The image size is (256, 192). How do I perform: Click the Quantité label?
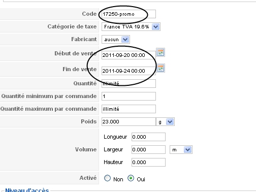85,83
